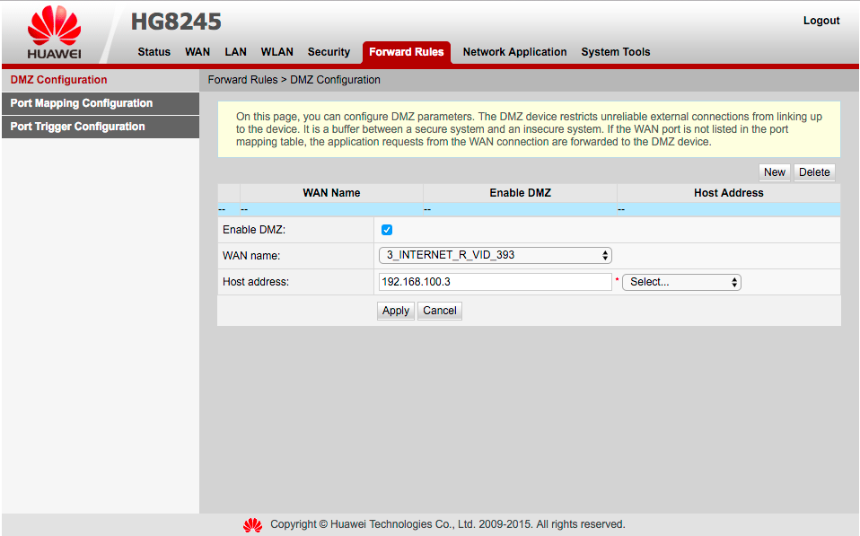Click the Host address: form label
The width and height of the screenshot is (860, 536).
[256, 282]
